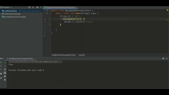This screenshot has width=169, height=95.
Task: Click the Restore Layout icon in Run panel
Action: pos(1,74)
